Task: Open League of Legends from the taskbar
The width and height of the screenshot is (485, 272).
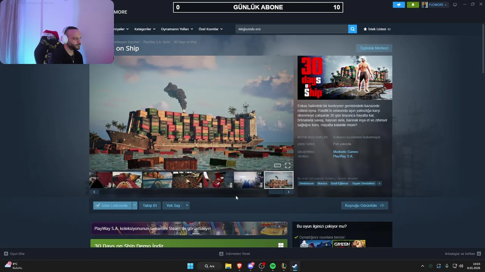Action: point(284,266)
